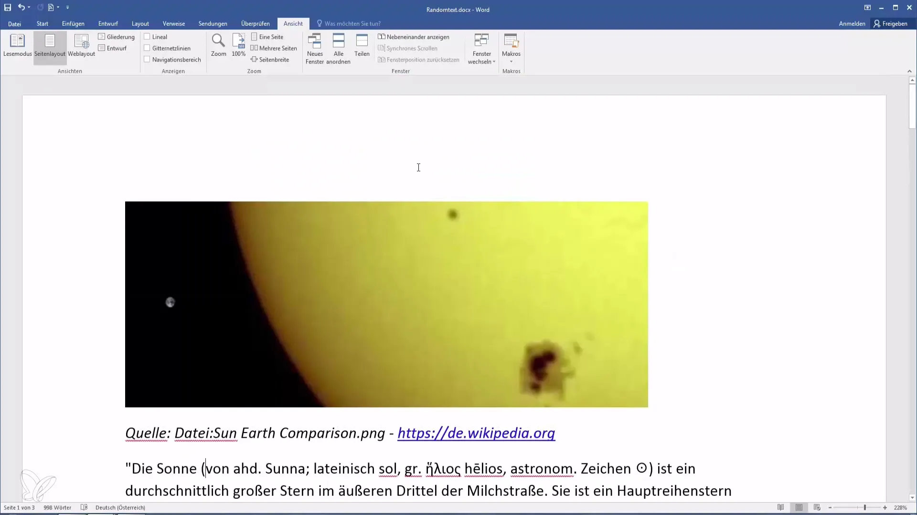Select the Sun Earth comparison image
The image size is (917, 515).
386,304
